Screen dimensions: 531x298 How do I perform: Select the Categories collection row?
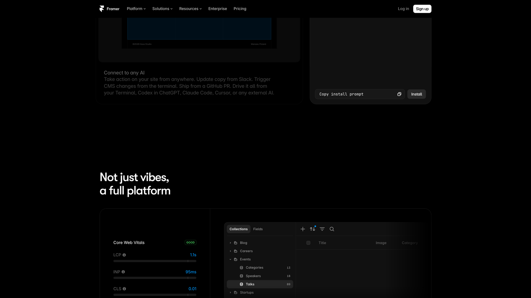tap(260, 268)
